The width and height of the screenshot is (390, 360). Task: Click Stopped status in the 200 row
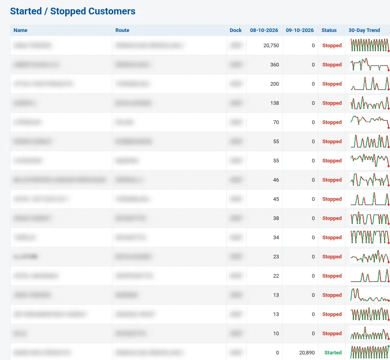click(332, 84)
